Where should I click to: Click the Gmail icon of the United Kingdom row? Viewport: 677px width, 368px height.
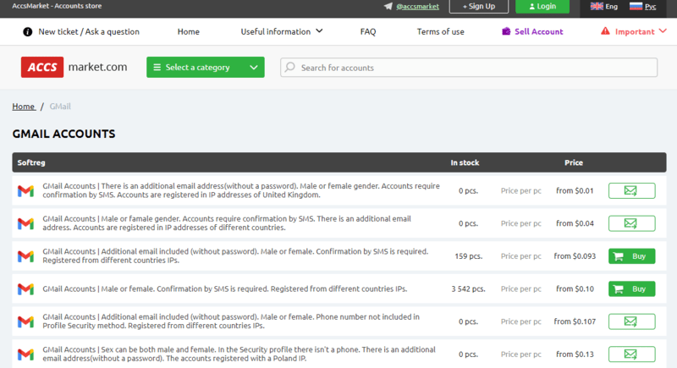click(x=26, y=190)
